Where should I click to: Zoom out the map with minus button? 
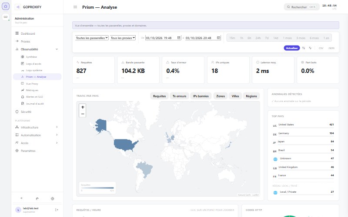83,114
